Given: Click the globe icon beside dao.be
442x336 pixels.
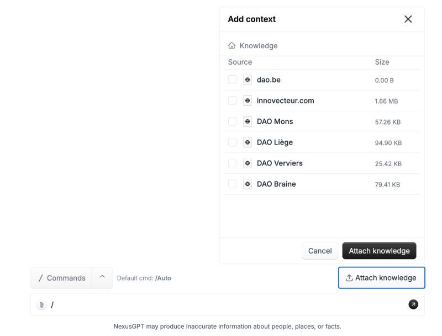Looking at the screenshot, I should pos(248,80).
